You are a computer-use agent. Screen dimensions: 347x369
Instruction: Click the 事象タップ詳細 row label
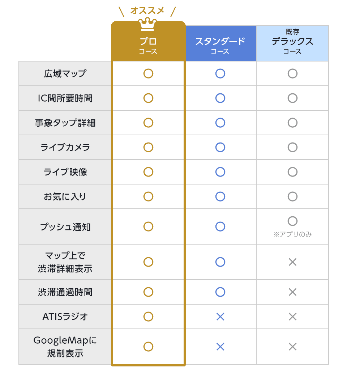coord(65,123)
